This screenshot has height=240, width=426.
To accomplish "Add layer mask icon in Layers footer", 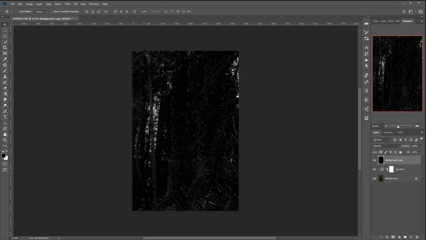I will [x=393, y=237].
